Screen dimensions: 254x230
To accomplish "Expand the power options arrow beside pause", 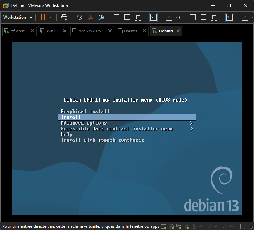I will [51, 17].
